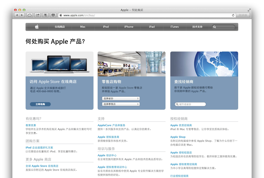Open Apple 授权服务商 link
This screenshot has width=264, height=178.
pyautogui.click(x=108, y=137)
